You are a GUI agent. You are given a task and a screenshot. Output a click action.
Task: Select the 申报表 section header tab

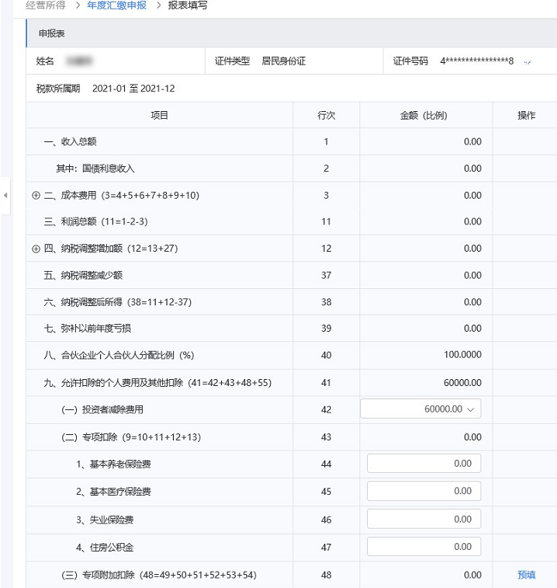click(52, 33)
